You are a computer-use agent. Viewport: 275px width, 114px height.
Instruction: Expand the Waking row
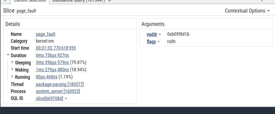pyautogui.click(x=12, y=70)
